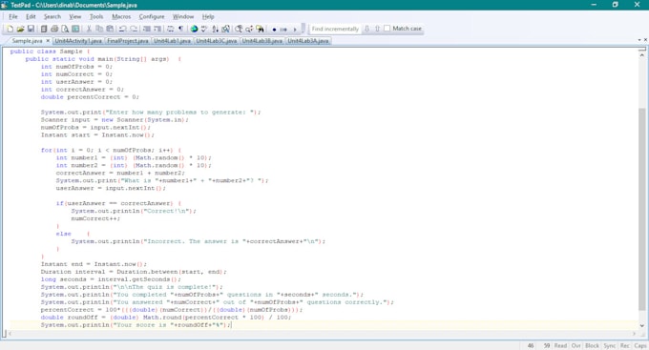
Task: Toggle the Ovr overwrite status indicator
Action: pyautogui.click(x=576, y=346)
